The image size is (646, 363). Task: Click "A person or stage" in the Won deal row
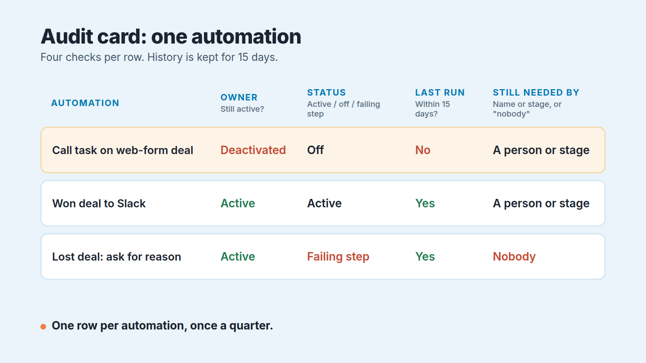point(541,204)
